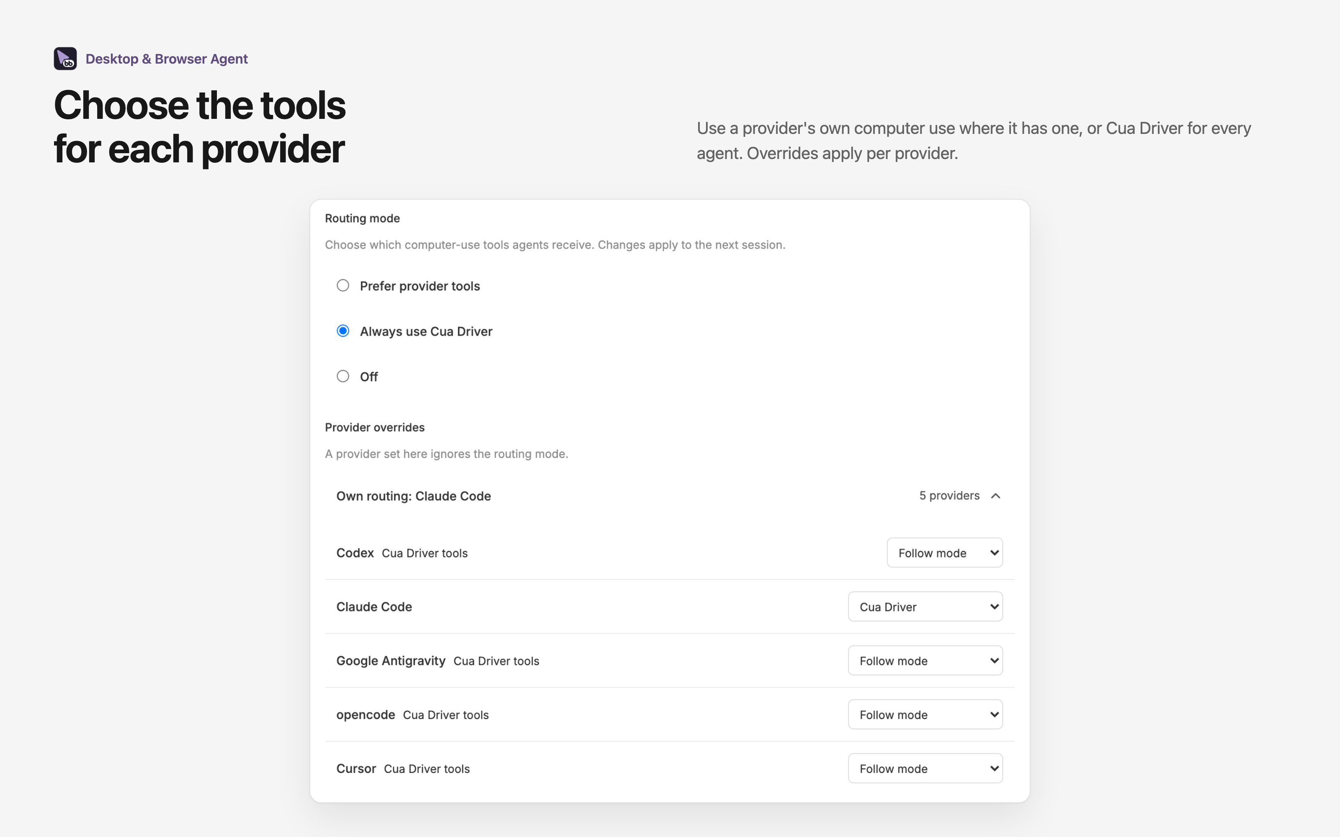The height and width of the screenshot is (837, 1340).
Task: Click the opencode provider name
Action: click(366, 715)
